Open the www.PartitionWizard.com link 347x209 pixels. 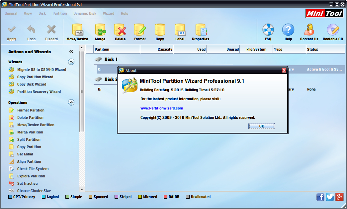click(162, 108)
